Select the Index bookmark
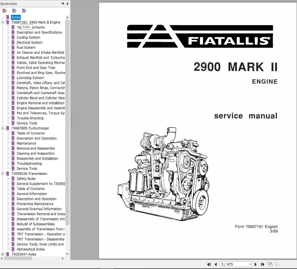The width and height of the screenshot is (297, 269). point(16,17)
